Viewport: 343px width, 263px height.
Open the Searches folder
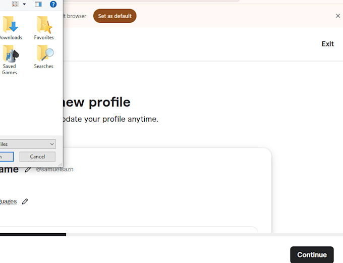tap(44, 57)
